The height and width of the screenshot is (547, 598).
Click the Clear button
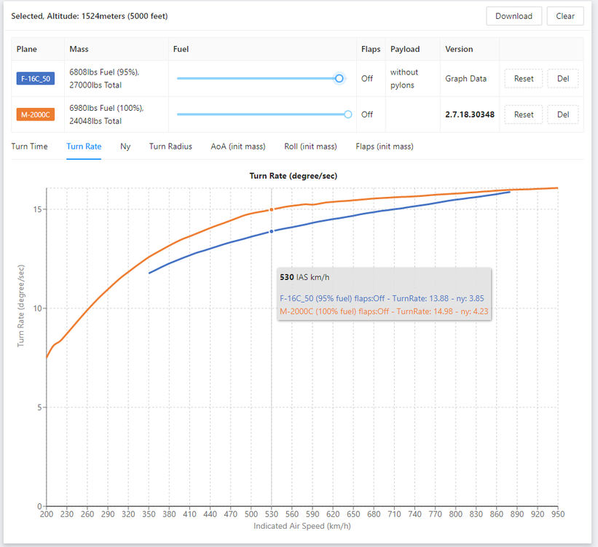[x=565, y=16]
